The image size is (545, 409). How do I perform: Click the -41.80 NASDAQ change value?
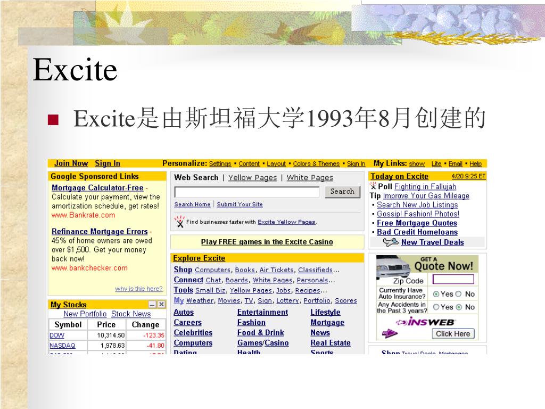(x=155, y=346)
